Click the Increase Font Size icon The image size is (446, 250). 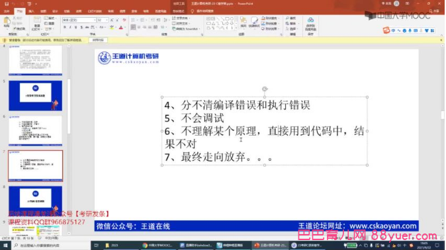[112, 21]
